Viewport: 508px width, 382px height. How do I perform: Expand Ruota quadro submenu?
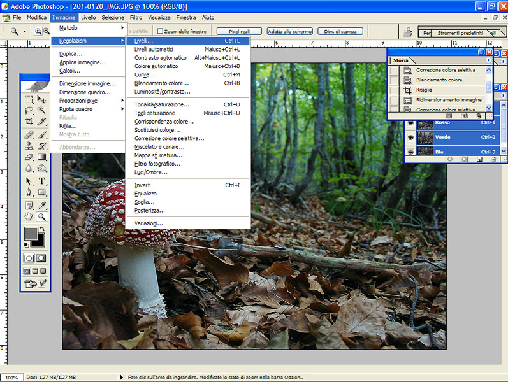(x=122, y=109)
